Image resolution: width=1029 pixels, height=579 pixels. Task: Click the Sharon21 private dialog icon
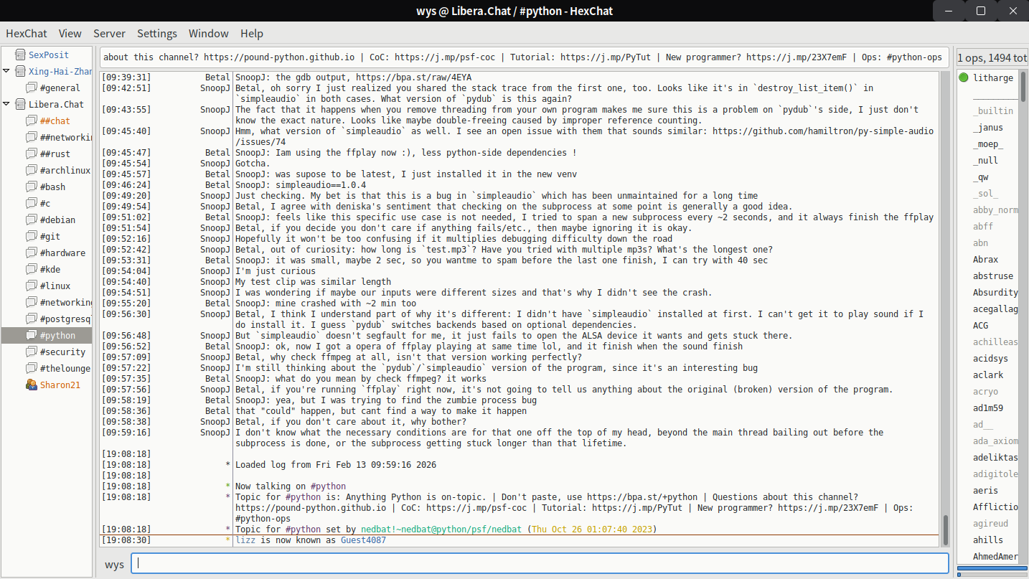(32, 385)
